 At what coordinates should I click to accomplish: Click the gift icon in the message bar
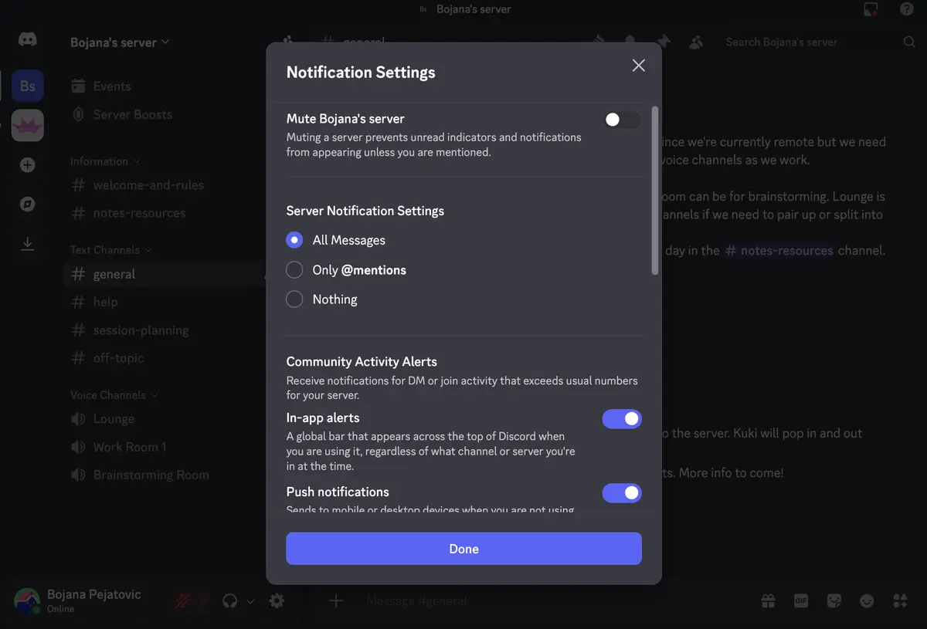pyautogui.click(x=769, y=600)
